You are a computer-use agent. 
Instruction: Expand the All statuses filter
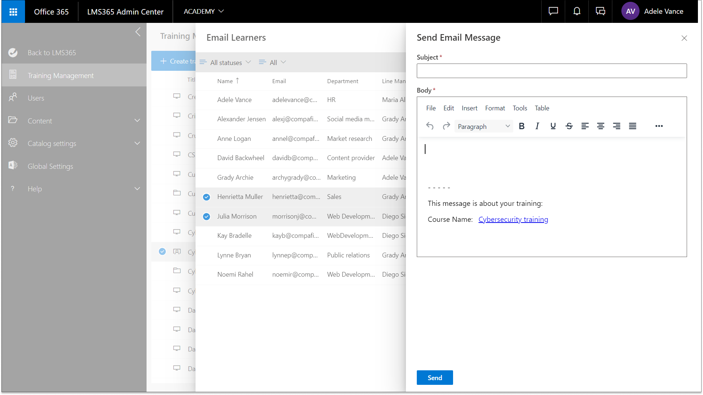tap(225, 62)
